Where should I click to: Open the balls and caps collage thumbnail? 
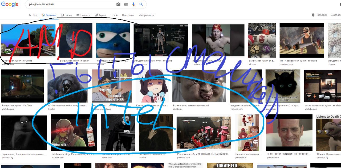pos(262,41)
